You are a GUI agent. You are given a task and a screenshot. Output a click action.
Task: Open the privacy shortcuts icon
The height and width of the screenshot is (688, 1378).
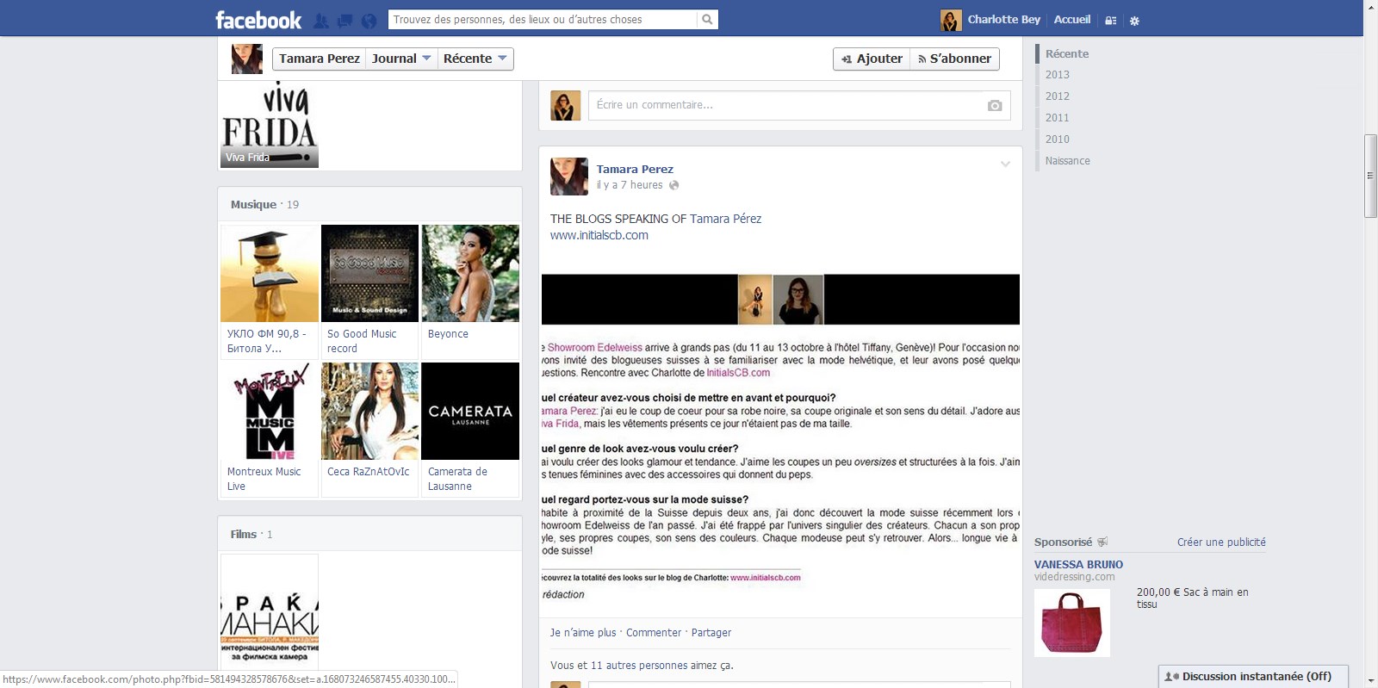pos(1111,21)
